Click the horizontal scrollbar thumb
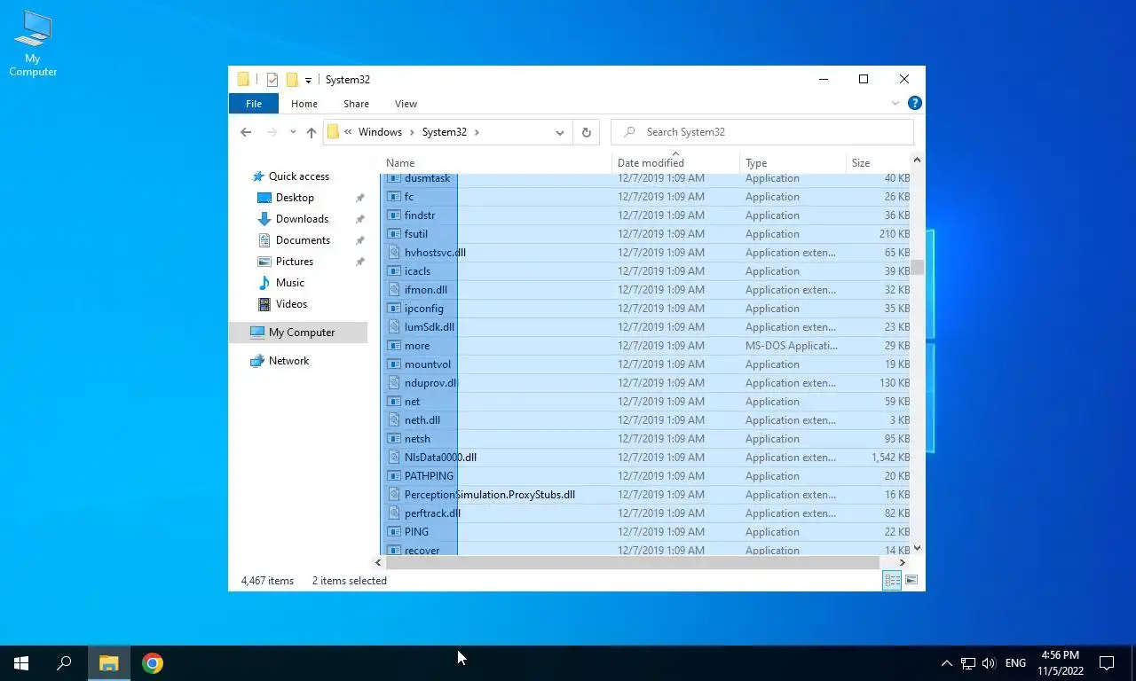1136x681 pixels. (633, 562)
